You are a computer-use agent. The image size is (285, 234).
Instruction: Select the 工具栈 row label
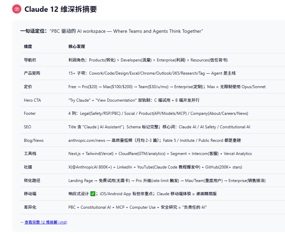pyautogui.click(x=30, y=154)
